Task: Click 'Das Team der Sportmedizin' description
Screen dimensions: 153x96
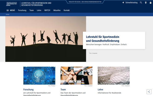Action: (x=73, y=94)
